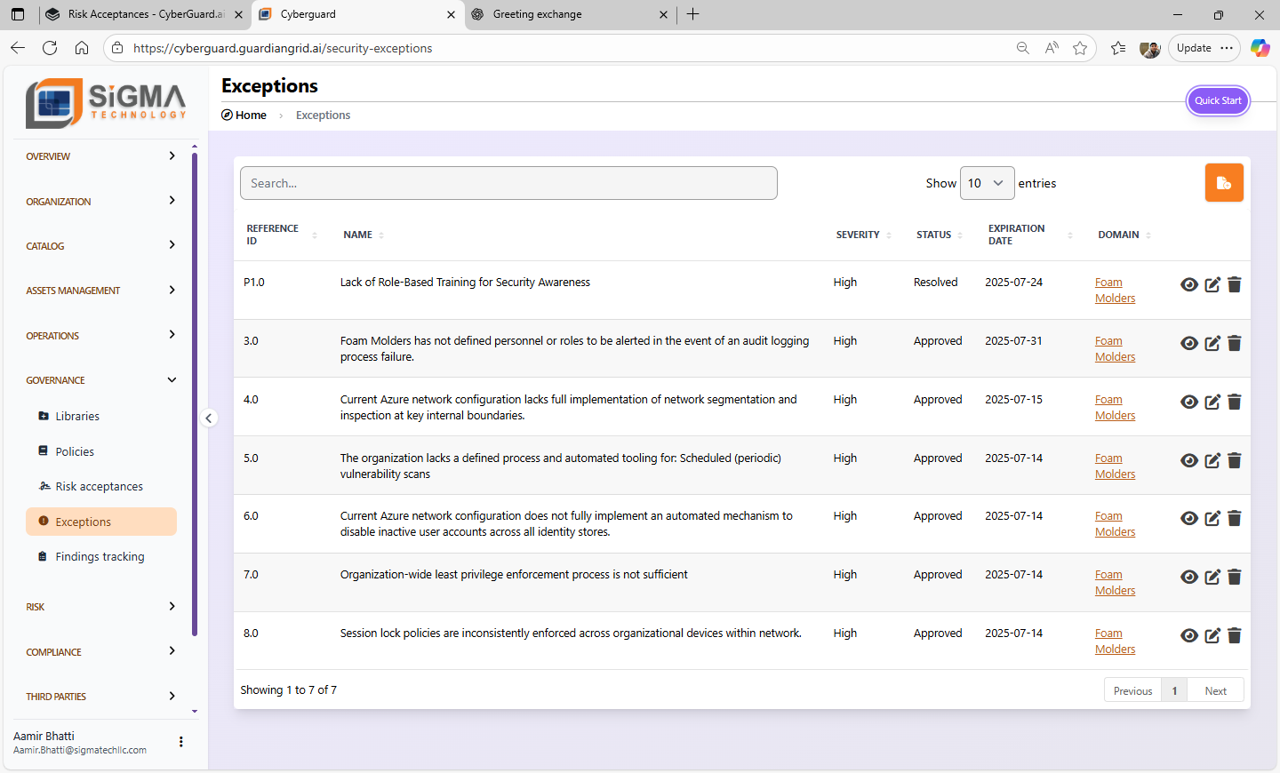Edit the P1.0 role-based training exception
Viewport: 1280px width, 773px height.
[1212, 285]
